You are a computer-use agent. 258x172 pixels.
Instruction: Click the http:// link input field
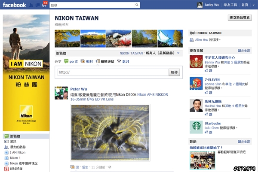[113, 72]
